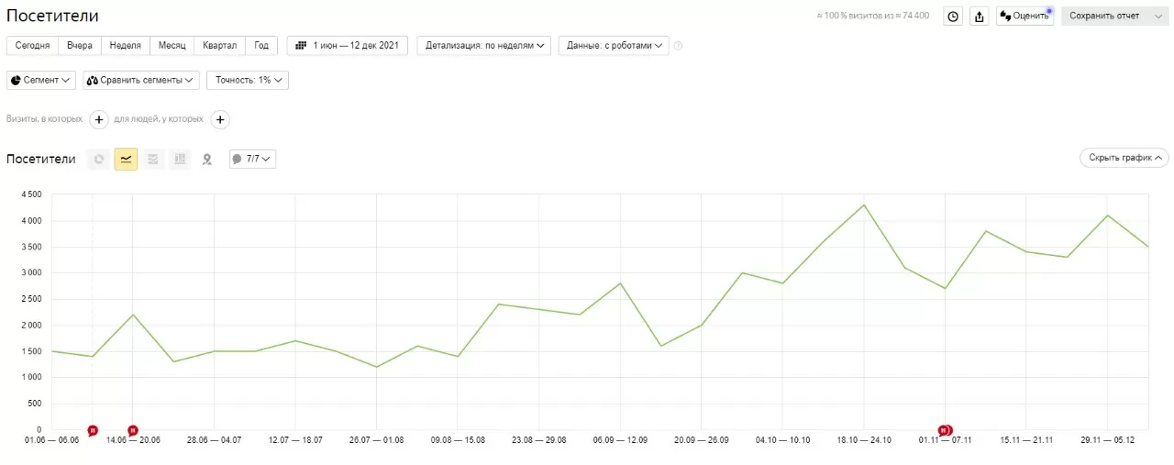Open the map view icon
The width and height of the screenshot is (1174, 465).
tap(207, 160)
